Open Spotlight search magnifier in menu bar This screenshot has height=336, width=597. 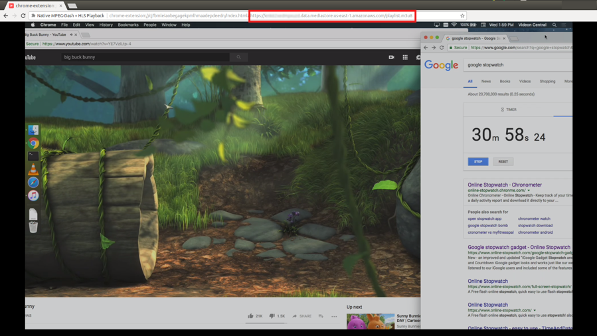[554, 25]
